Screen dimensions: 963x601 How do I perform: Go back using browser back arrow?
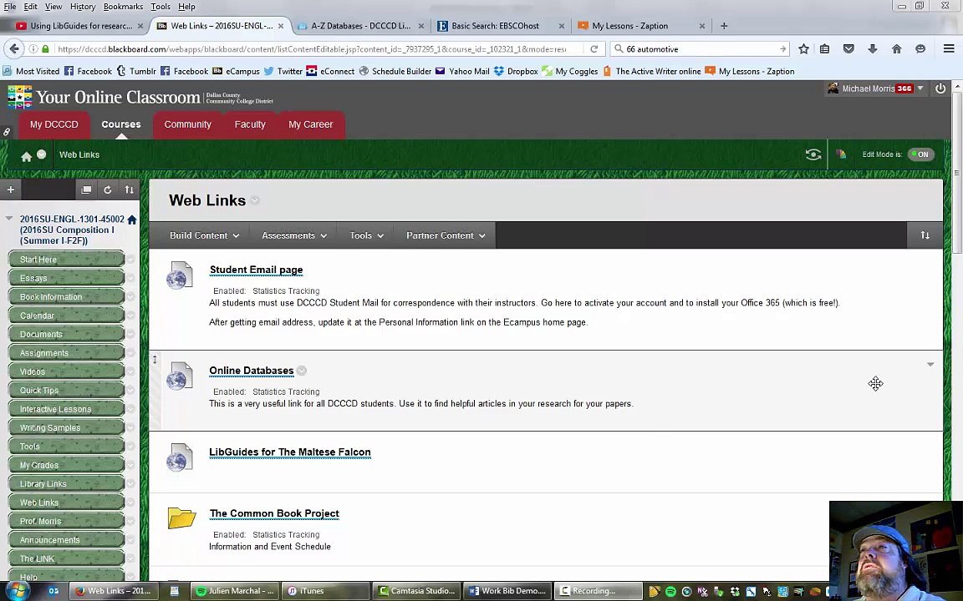click(15, 48)
